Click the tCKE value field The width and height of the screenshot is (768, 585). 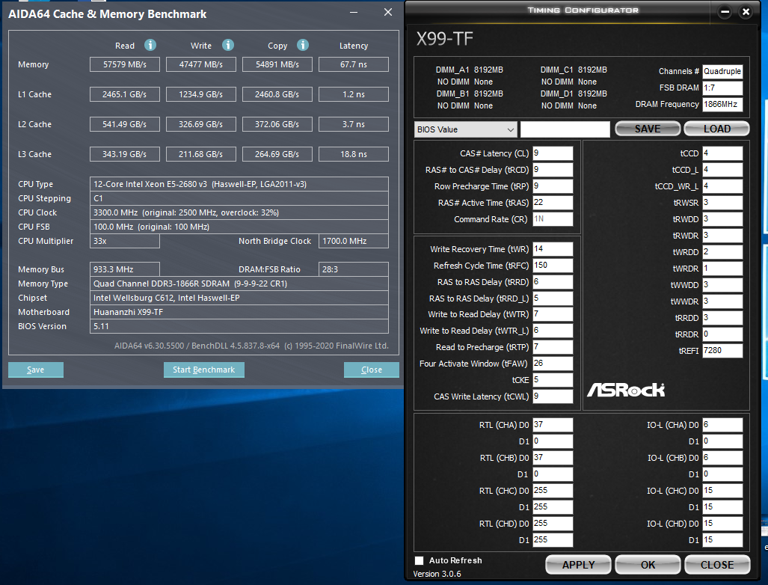click(x=553, y=380)
